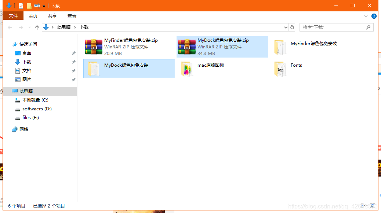The height and width of the screenshot is (213, 381).
Task: Click 6 个项目 in the status bar
Action: pyautogui.click(x=17, y=206)
